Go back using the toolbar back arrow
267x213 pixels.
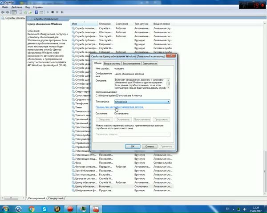pyautogui.click(x=3, y=12)
